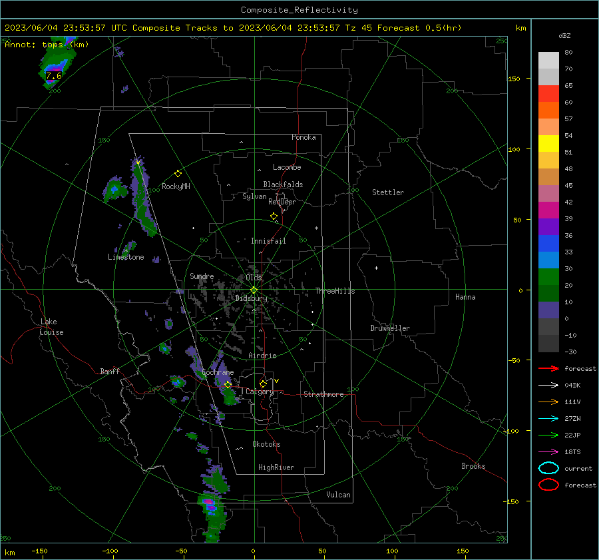Select the orange 111V track arrow

pyautogui.click(x=548, y=402)
